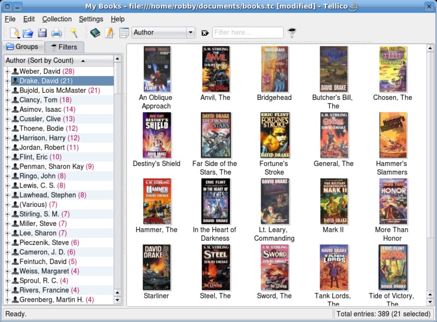
Task: Click the magic wand icon
Action: [74, 33]
